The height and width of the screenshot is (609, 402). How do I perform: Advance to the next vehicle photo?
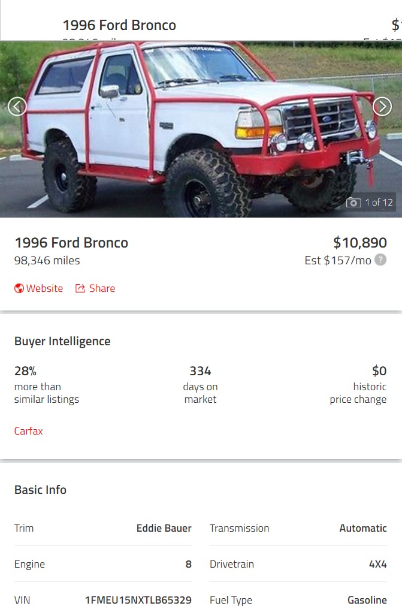coord(382,107)
